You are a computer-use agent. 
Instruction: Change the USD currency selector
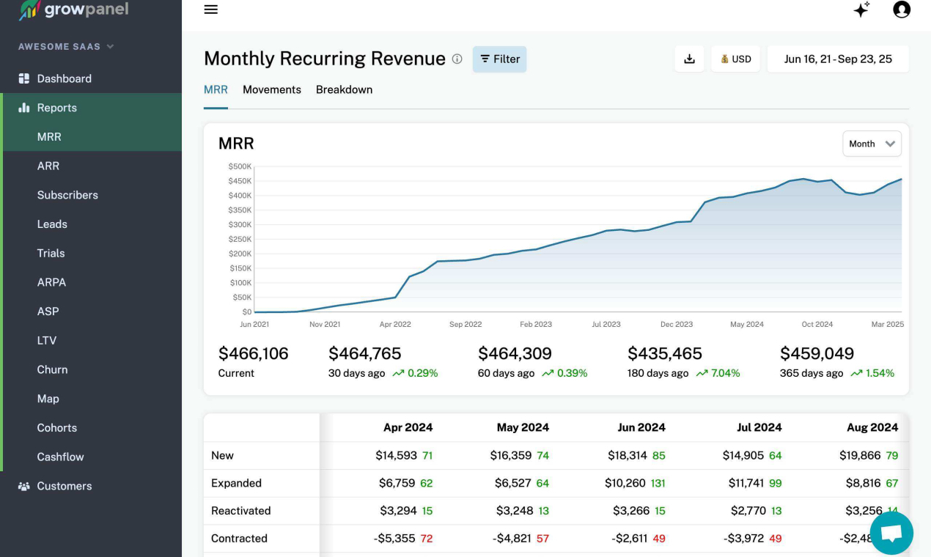pyautogui.click(x=735, y=59)
